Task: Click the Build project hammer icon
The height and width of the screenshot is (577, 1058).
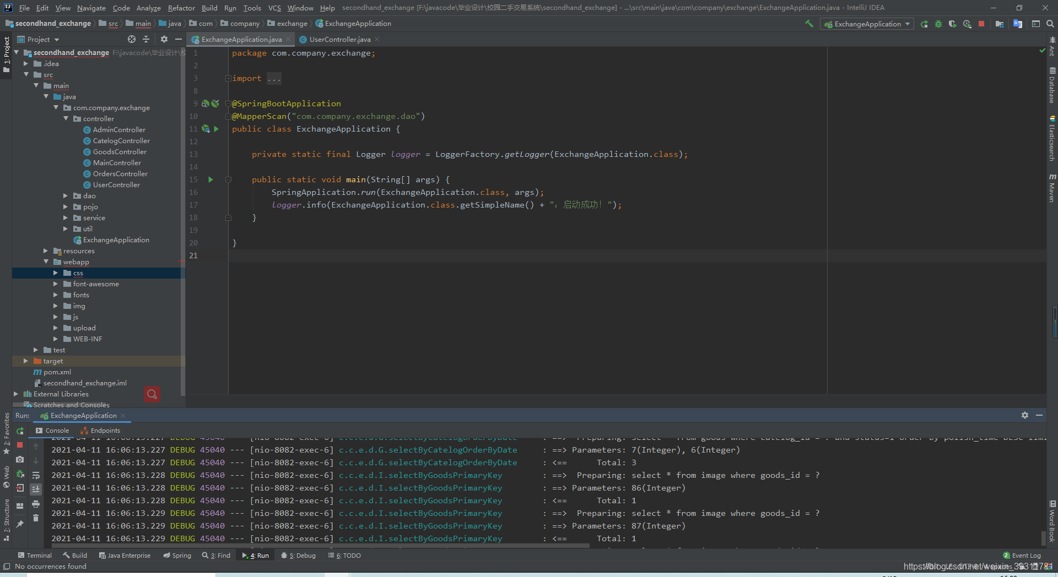Action: click(x=809, y=24)
